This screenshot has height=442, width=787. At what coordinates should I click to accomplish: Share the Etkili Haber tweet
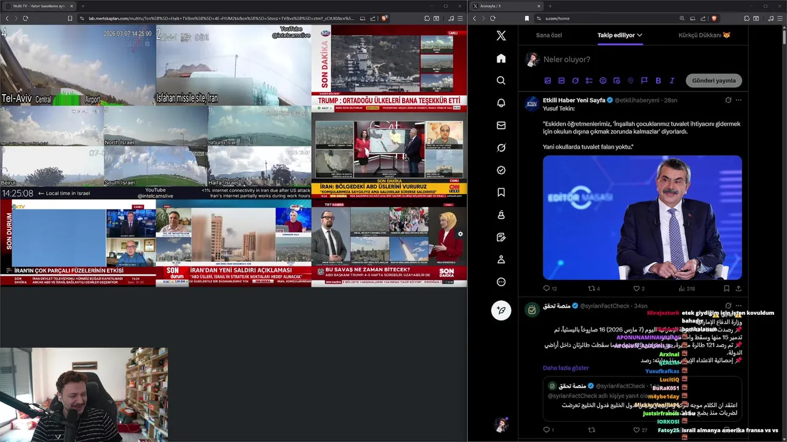tap(738, 289)
